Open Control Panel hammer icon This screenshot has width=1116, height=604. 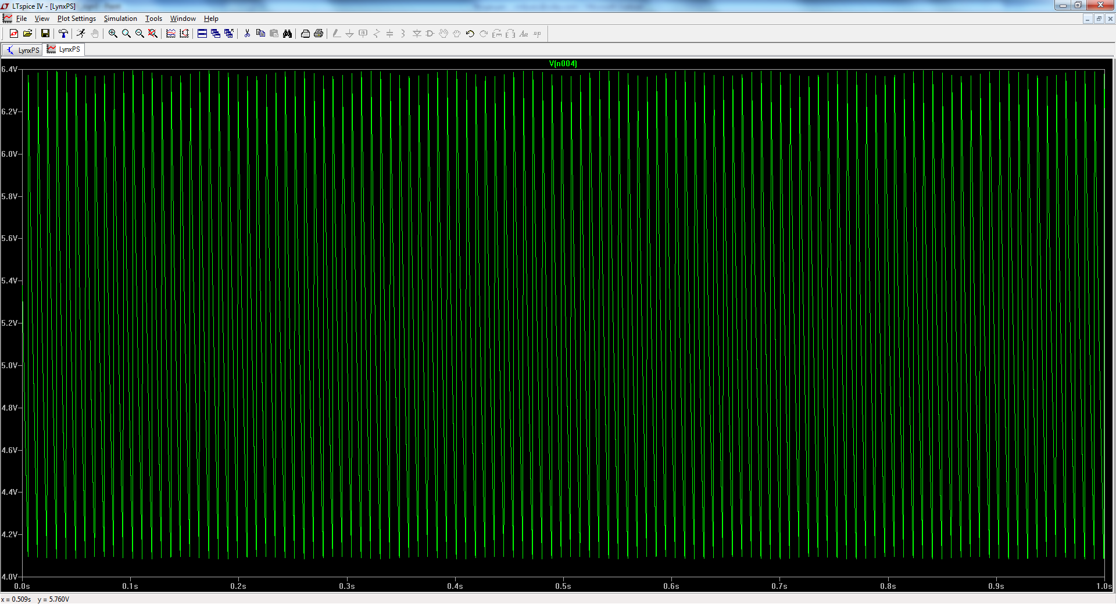click(63, 34)
